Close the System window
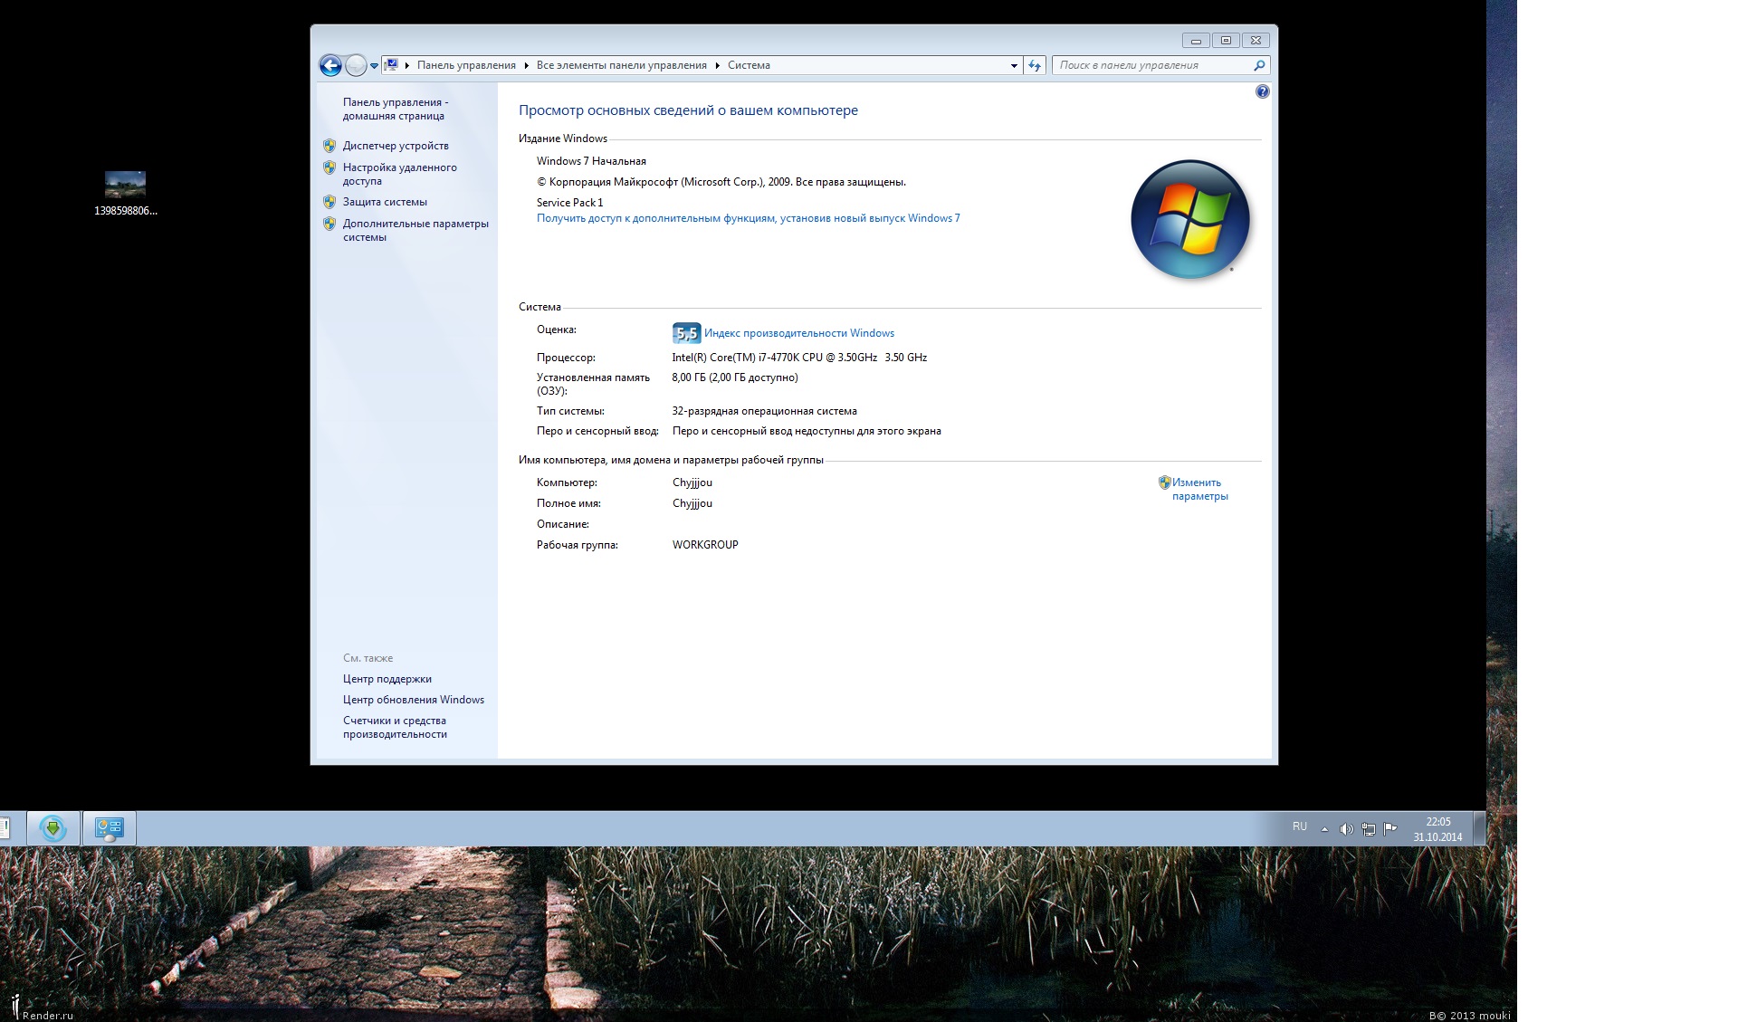The image size is (1738, 1022). [x=1256, y=41]
